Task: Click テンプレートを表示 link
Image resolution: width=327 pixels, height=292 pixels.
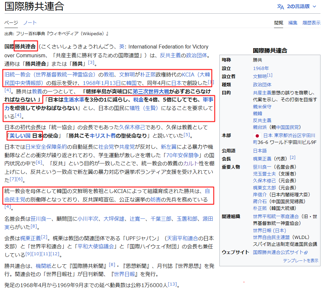Action: [301, 260]
